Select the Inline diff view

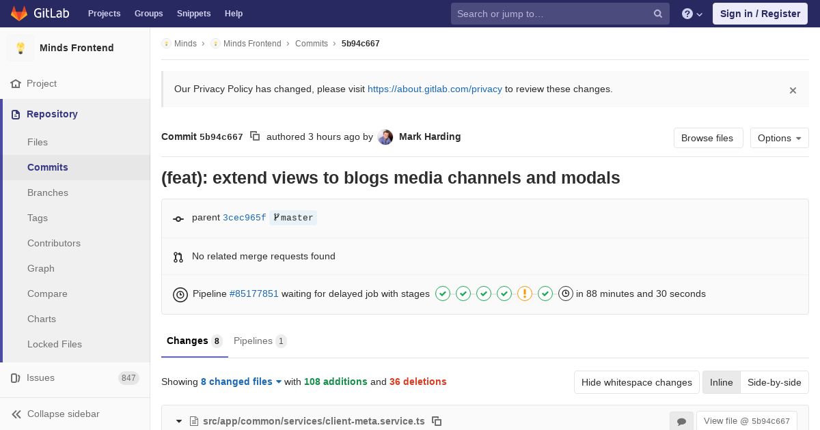tap(721, 382)
